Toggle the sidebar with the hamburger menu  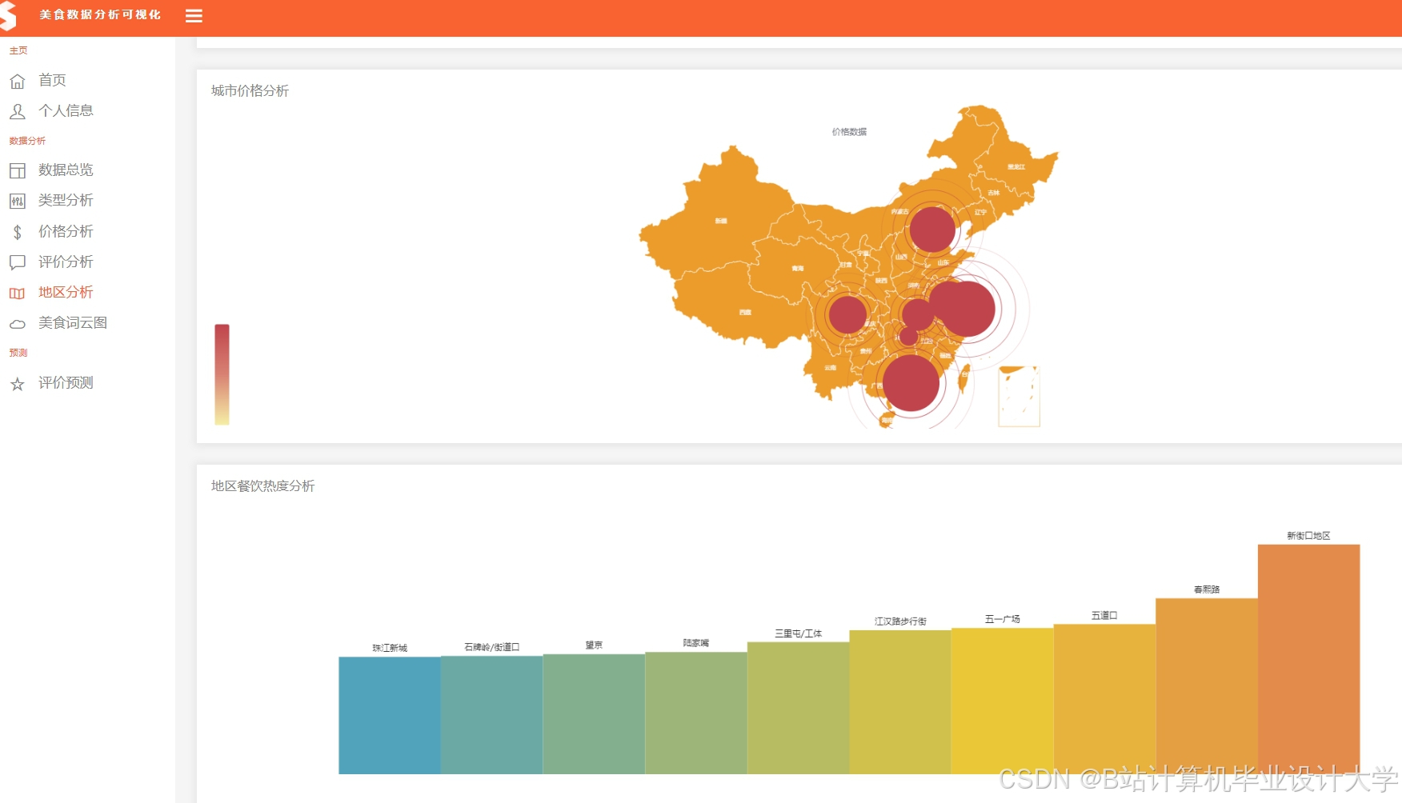pyautogui.click(x=193, y=15)
